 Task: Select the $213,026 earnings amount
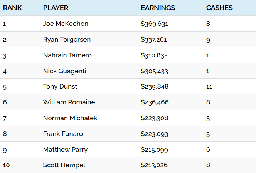(154, 165)
